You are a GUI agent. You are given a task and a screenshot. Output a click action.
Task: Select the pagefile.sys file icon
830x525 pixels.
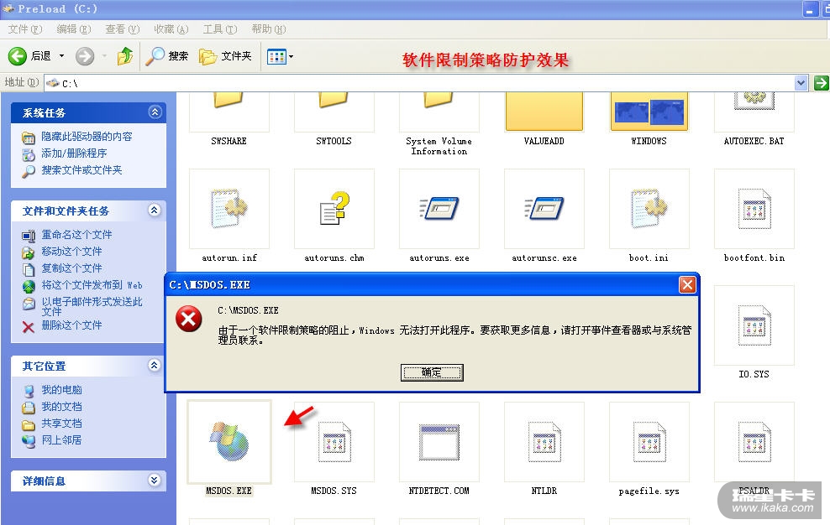coord(649,441)
